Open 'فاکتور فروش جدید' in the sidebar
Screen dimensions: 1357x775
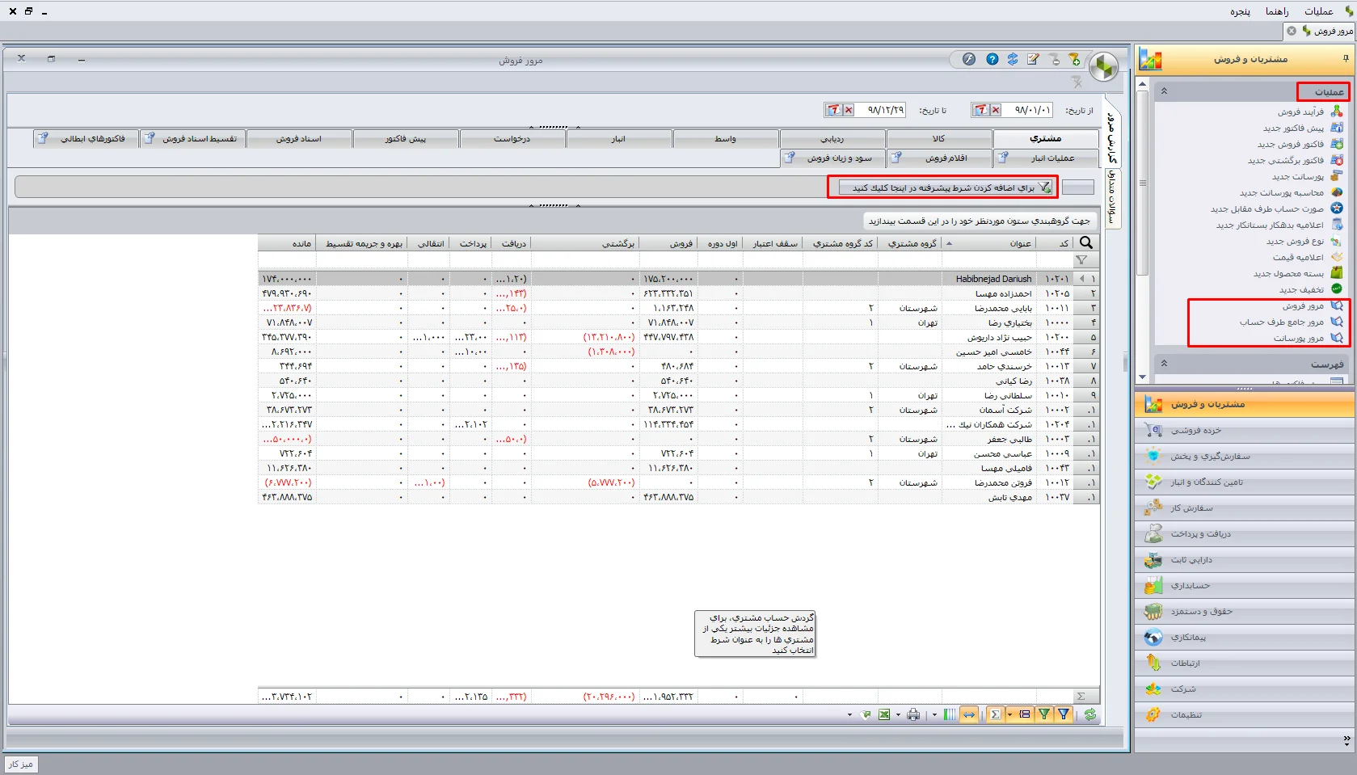coord(1290,144)
